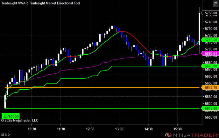Click the ES MD instrument label
This screenshot has height=138, width=219.
5,135
